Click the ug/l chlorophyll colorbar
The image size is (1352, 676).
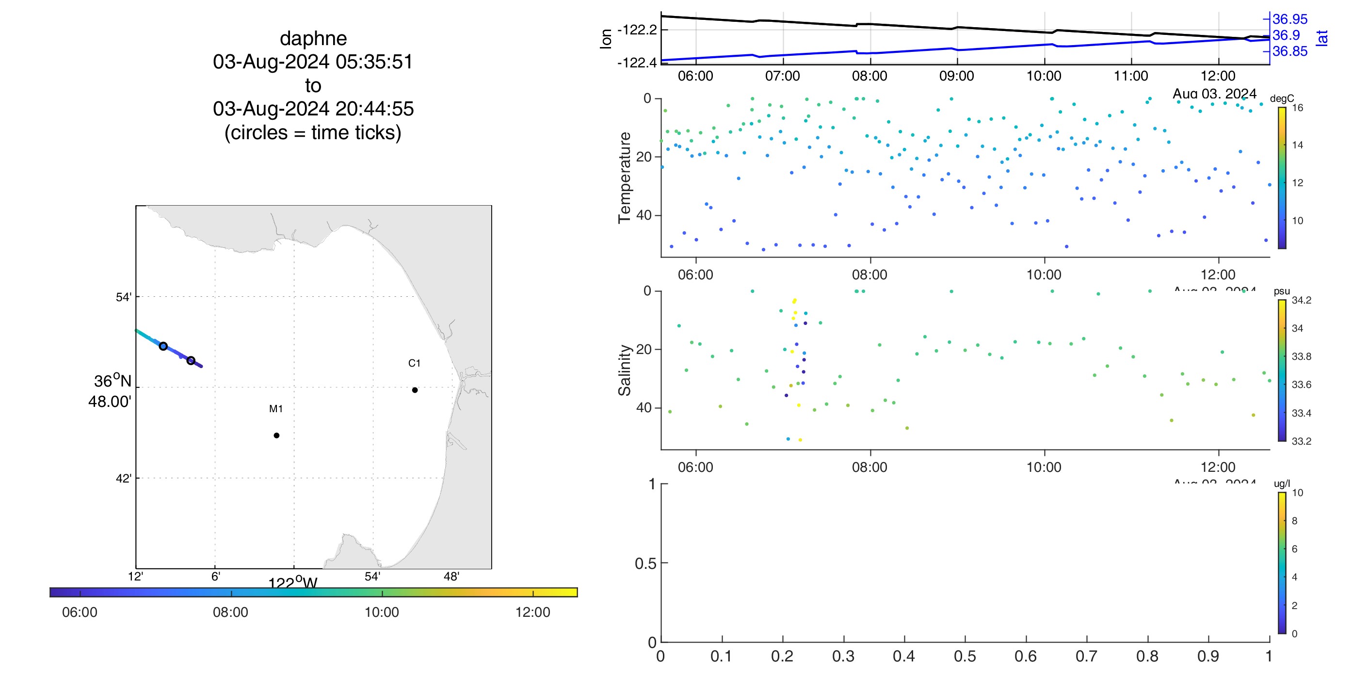pos(1282,563)
